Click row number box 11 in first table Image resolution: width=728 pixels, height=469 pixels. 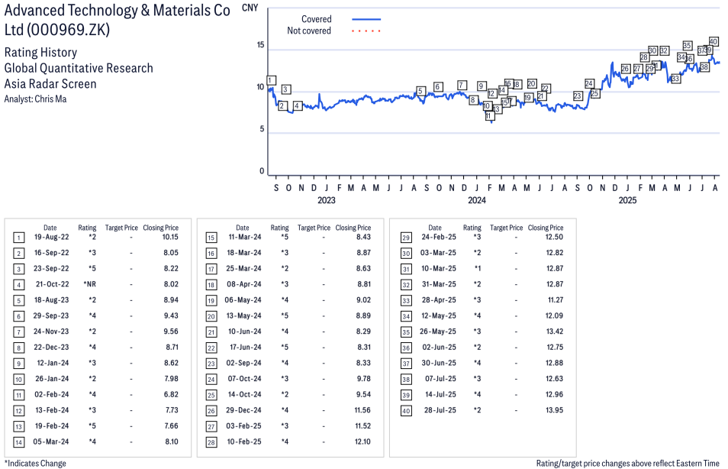pos(18,395)
